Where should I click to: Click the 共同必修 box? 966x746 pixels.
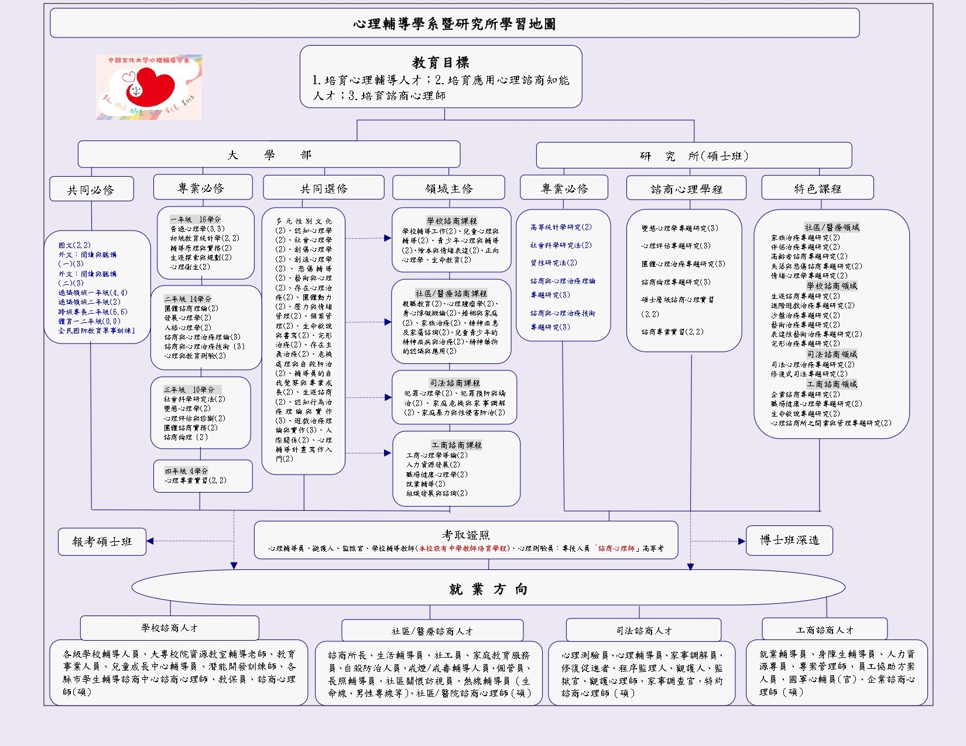pos(91,189)
